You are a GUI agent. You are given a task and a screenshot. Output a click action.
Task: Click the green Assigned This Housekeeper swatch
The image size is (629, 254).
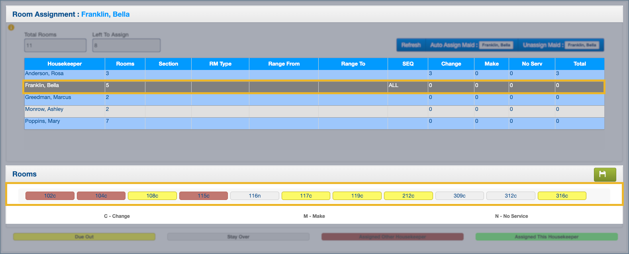546,237
